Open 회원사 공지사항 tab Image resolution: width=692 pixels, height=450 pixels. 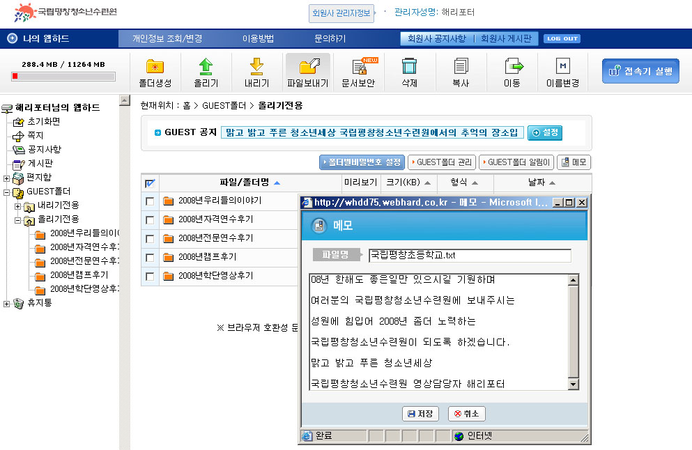point(436,39)
